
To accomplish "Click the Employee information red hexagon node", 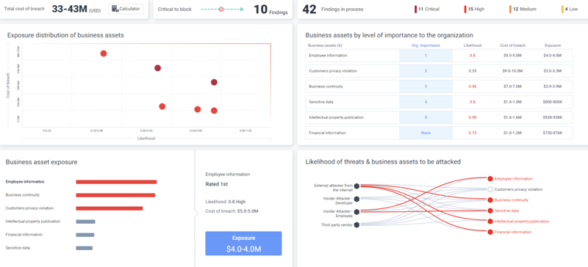I will coord(490,179).
